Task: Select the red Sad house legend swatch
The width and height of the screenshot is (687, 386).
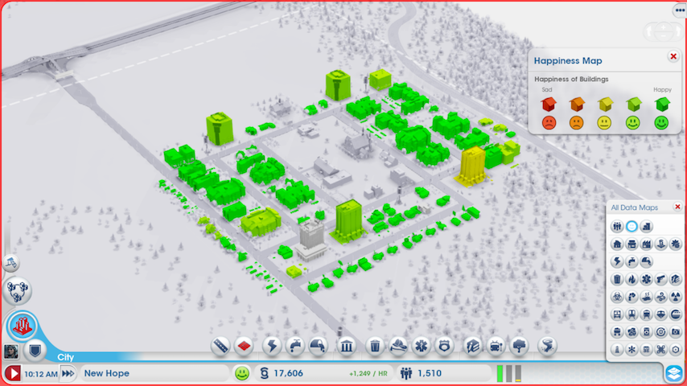Action: 549,105
